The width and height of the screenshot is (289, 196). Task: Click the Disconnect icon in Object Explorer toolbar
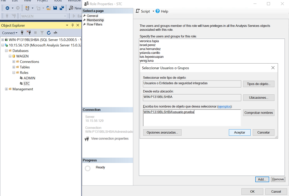tap(29, 33)
